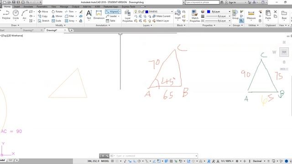Viewport: 292px width, 164px height.
Task: Activate the Move command
Action: pyautogui.click(x=43, y=11)
